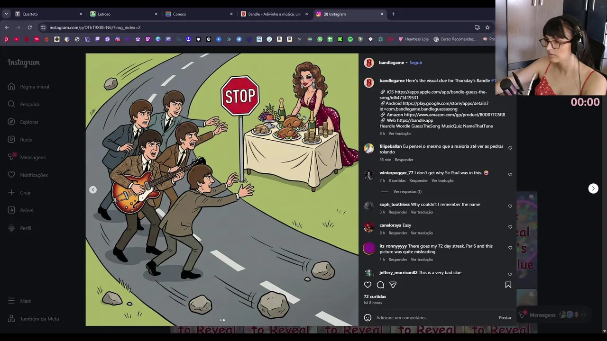Viewport: 607px width, 341px height.
Task: Open Painel dashboard in sidebar
Action: pos(21,210)
